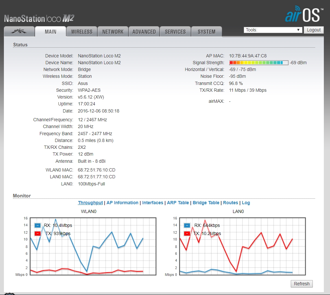Image resolution: width=330 pixels, height=295 pixels.
Task: Click the SSID value Asus
Action: coord(83,83)
